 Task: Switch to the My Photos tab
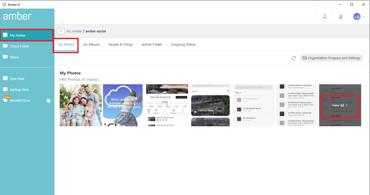pyautogui.click(x=66, y=45)
